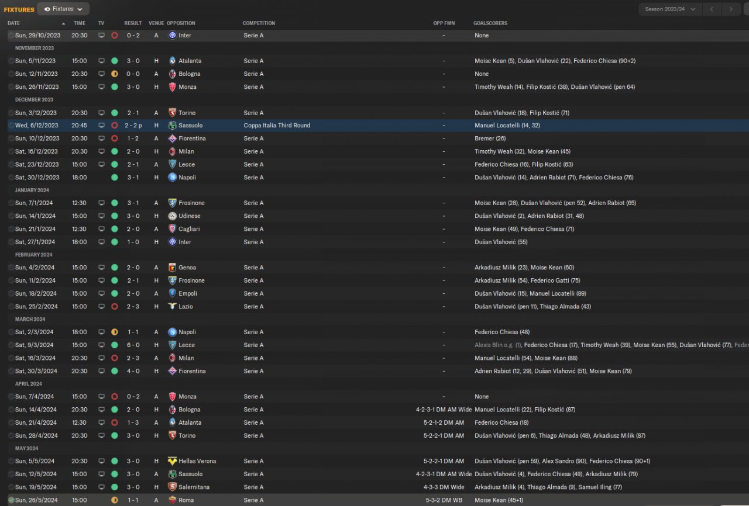The width and height of the screenshot is (749, 506).
Task: Tick the selection circle for the 29/10/2023 Inter fixture
Action: pos(11,35)
